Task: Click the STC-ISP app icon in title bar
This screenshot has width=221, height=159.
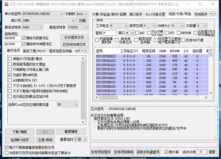Action: point(6,4)
